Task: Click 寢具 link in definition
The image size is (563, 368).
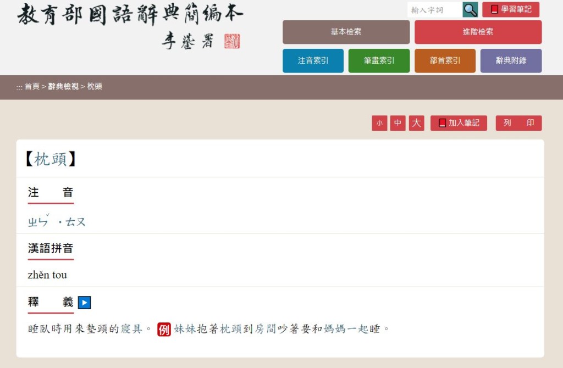Action: tap(131, 329)
